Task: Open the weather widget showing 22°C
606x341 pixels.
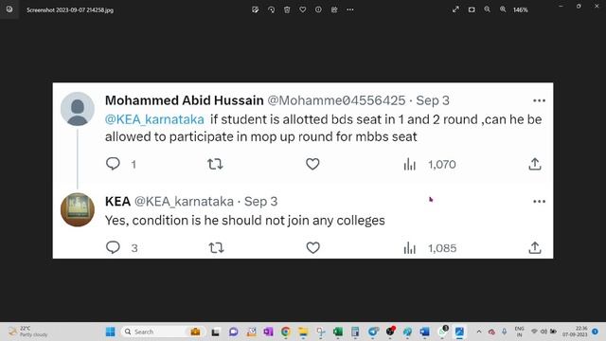Action: [x=27, y=332]
